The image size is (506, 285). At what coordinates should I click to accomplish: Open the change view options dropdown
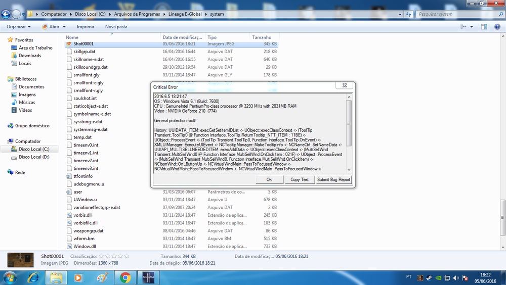(x=473, y=26)
